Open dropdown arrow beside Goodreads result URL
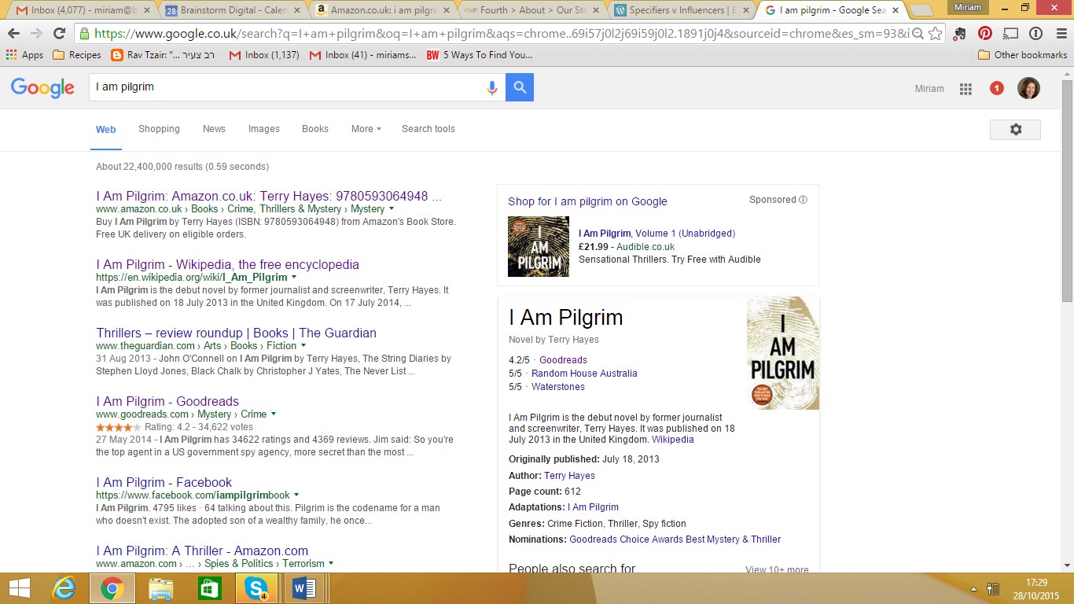Viewport: 1074px width, 604px height. tap(274, 414)
